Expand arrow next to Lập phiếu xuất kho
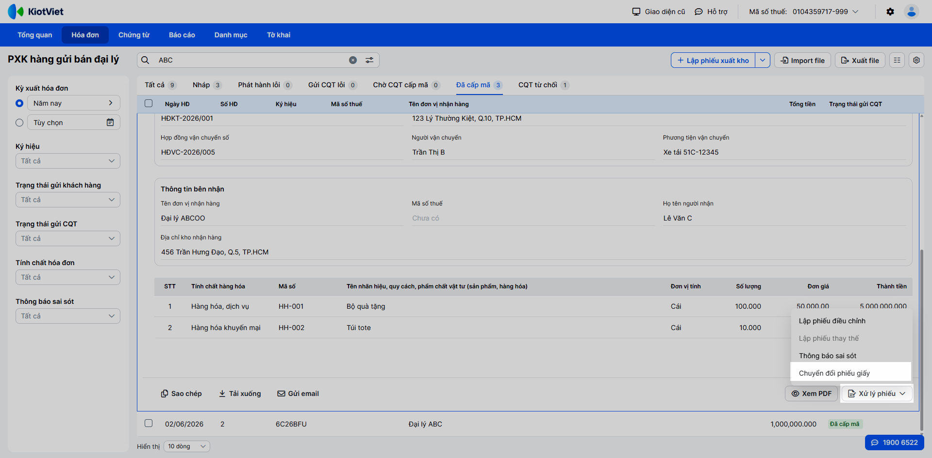Screen dimensions: 932x458 763,60
